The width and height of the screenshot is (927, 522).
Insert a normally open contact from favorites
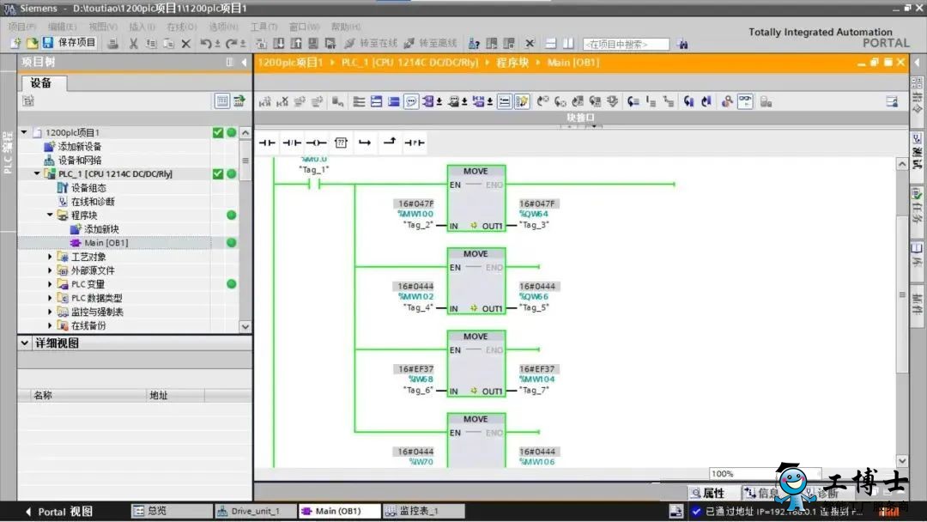[267, 143]
